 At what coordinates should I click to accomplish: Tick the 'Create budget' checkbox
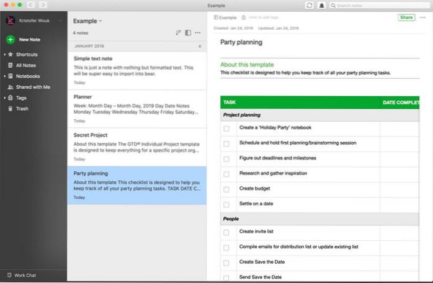[x=226, y=189]
